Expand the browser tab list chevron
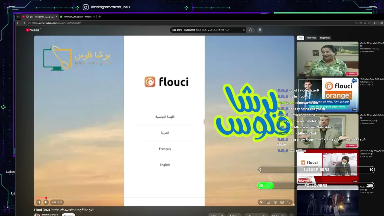 [x=18, y=17]
